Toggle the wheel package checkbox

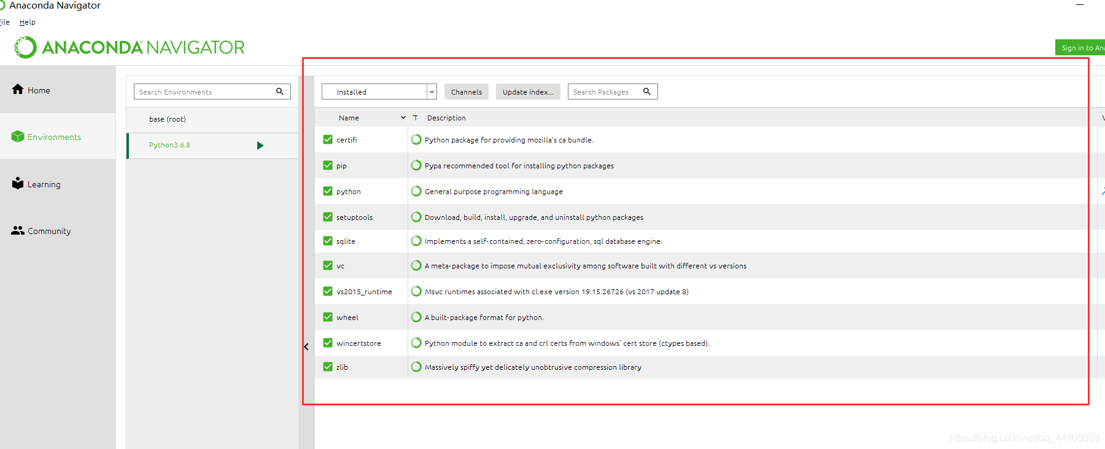328,317
